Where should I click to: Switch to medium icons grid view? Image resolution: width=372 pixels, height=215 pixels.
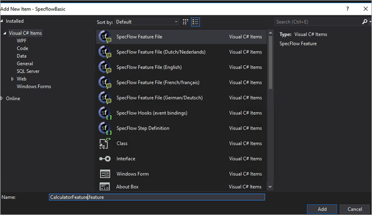(185, 22)
